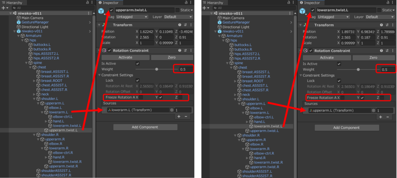397x178 pixels.
Task: Click the cube icon next to upperarm.twist.L name field
Action: (102, 11)
